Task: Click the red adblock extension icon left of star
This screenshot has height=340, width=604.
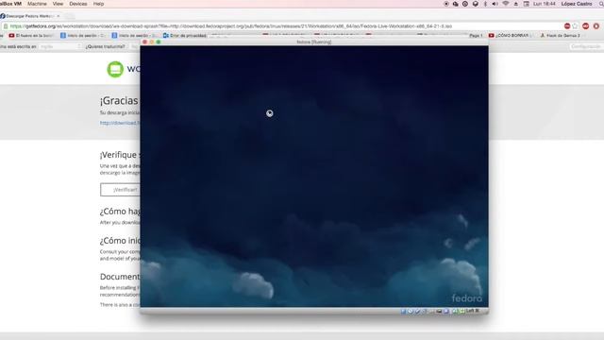Action: click(x=567, y=26)
